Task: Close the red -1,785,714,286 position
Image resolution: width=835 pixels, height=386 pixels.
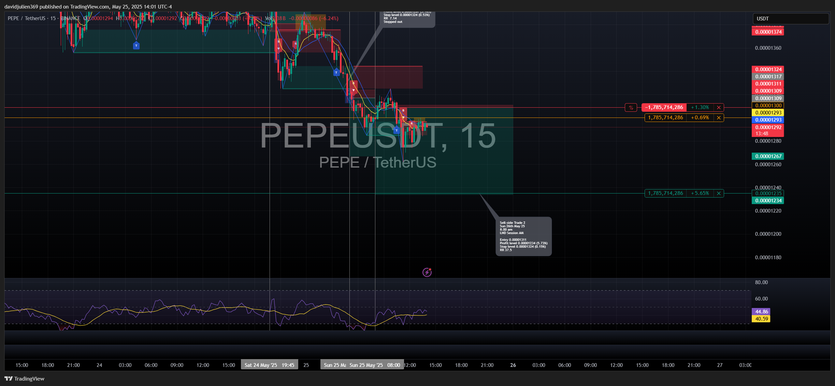Action: click(x=719, y=107)
